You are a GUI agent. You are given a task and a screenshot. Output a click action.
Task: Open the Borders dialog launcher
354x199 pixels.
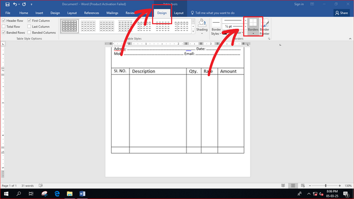[x=269, y=39]
